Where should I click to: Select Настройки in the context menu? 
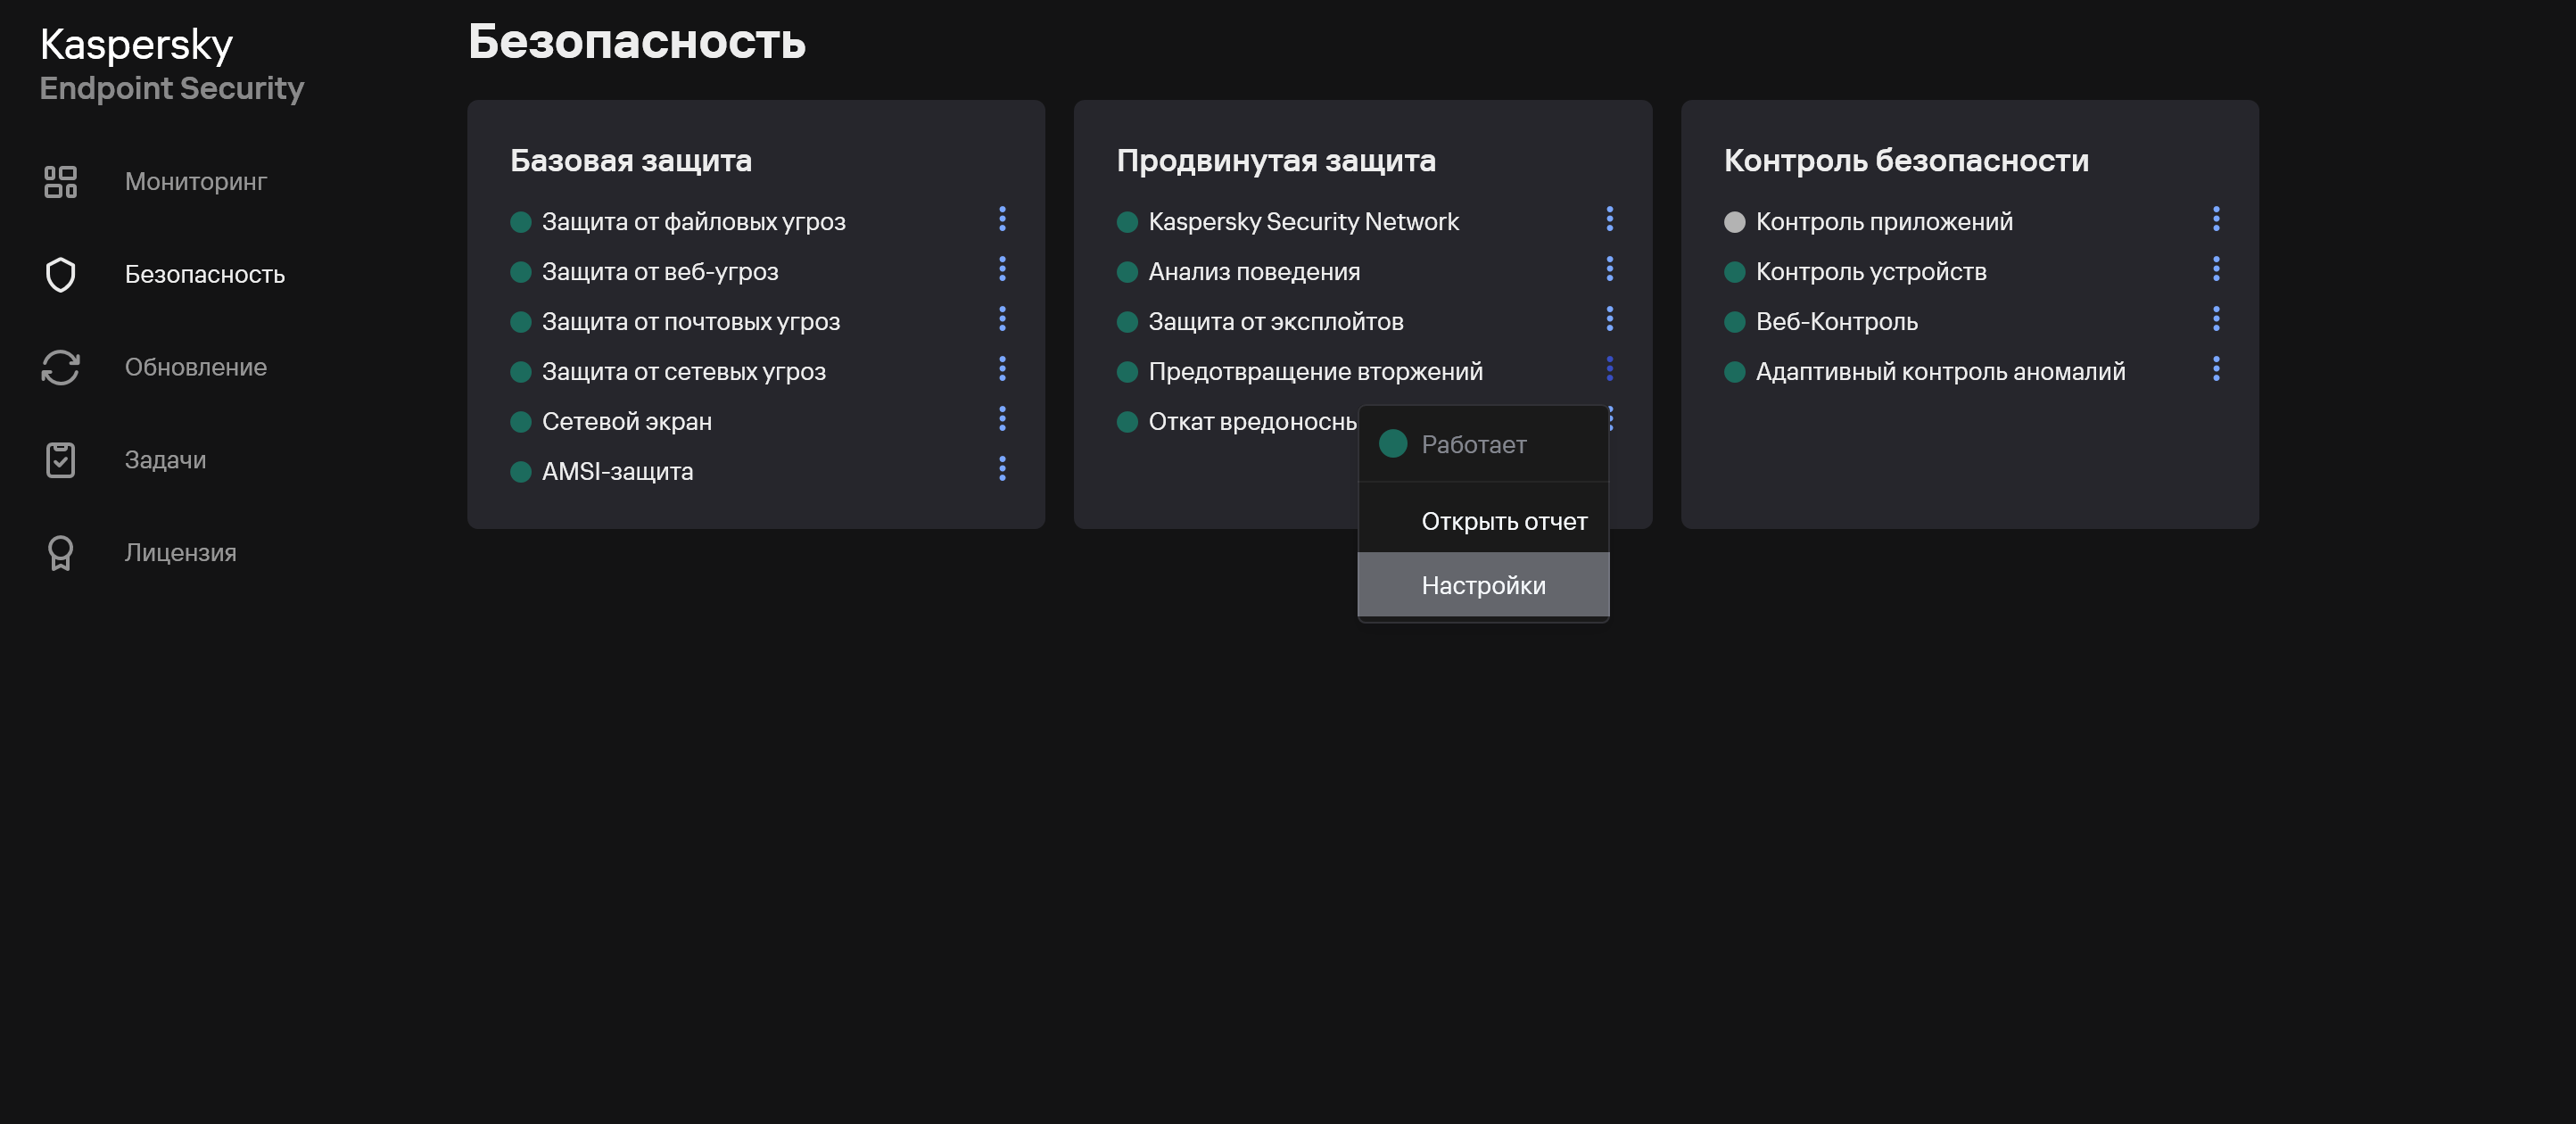point(1483,585)
